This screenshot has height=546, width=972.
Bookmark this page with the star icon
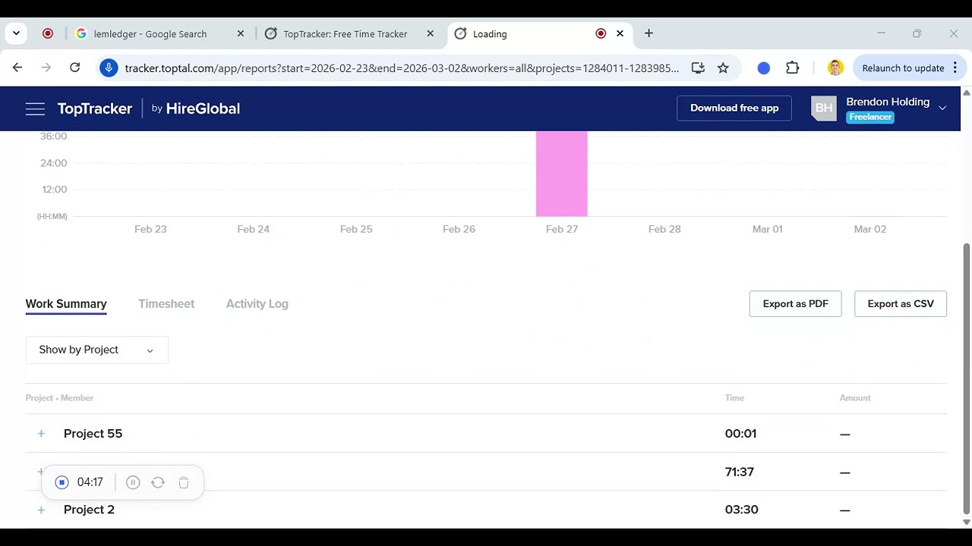(x=723, y=67)
